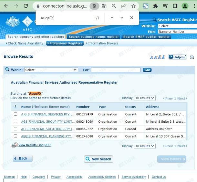
Task: Click the browser forward arrow
Action: pyautogui.click(x=16, y=6)
